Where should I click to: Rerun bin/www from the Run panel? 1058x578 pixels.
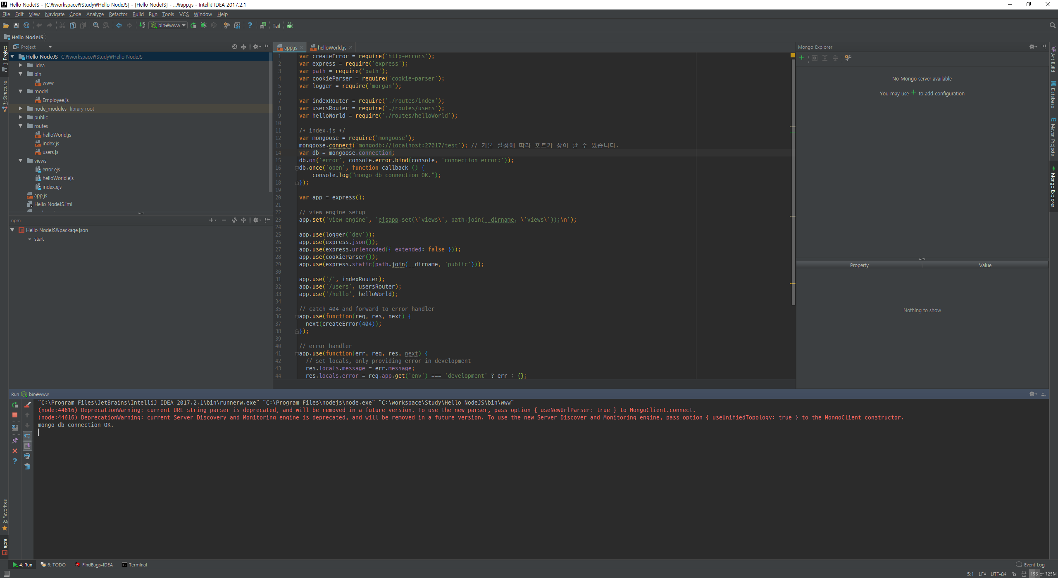15,405
